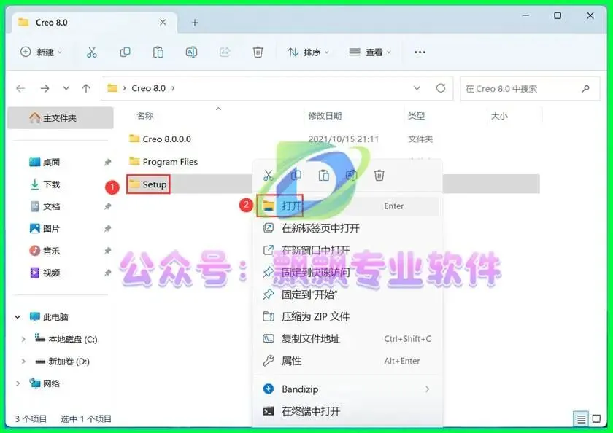This screenshot has width=613, height=433.
Task: Collapse the 此电脑 tree node
Action: [18, 317]
